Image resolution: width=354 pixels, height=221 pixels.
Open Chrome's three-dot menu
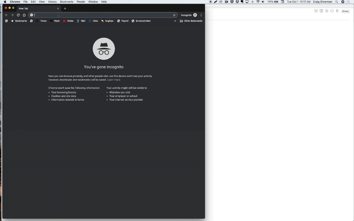pyautogui.click(x=201, y=15)
